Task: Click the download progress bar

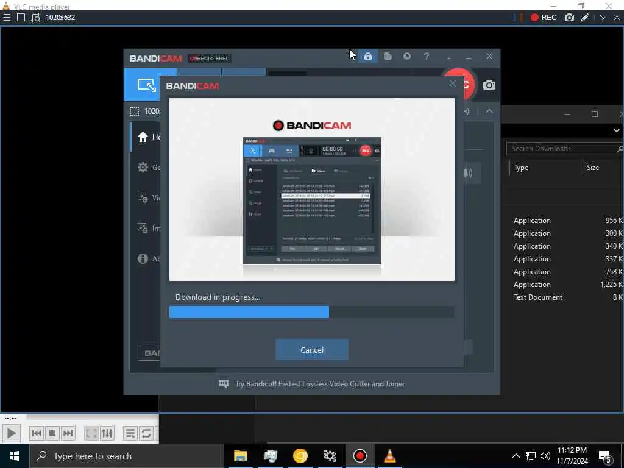Action: (x=311, y=312)
